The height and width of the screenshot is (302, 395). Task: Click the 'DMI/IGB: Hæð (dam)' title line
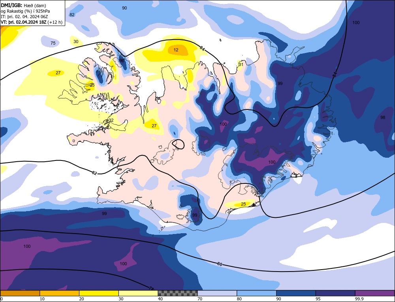(x=23, y=6)
